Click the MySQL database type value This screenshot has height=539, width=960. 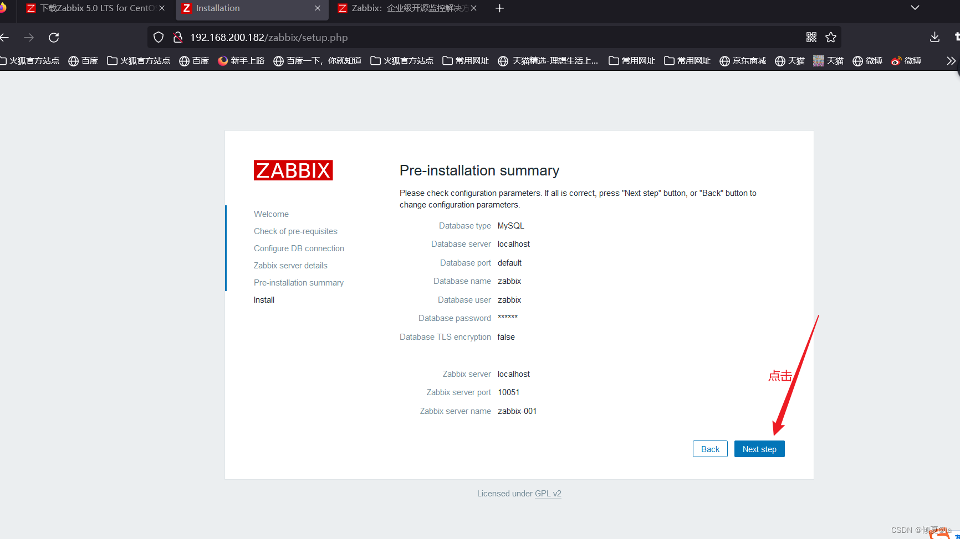pos(510,226)
